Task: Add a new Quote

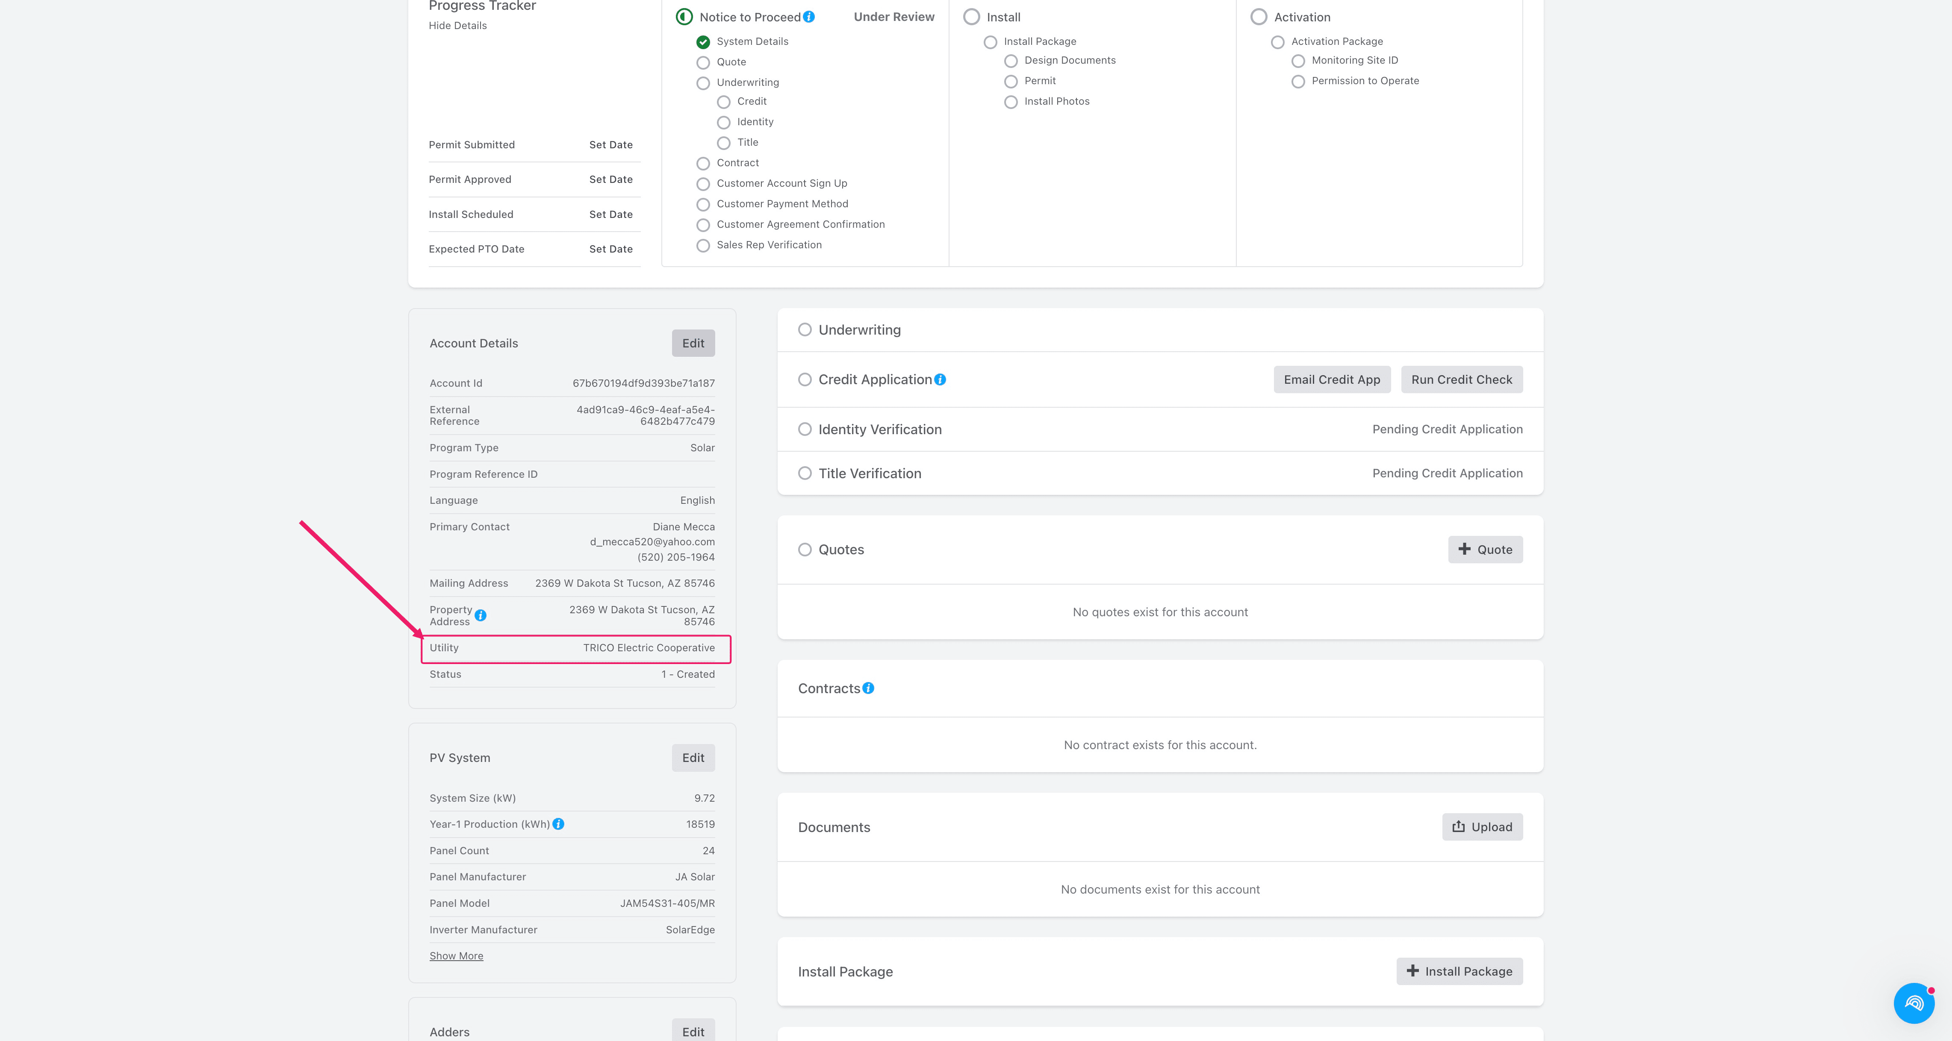Action: 1484,549
